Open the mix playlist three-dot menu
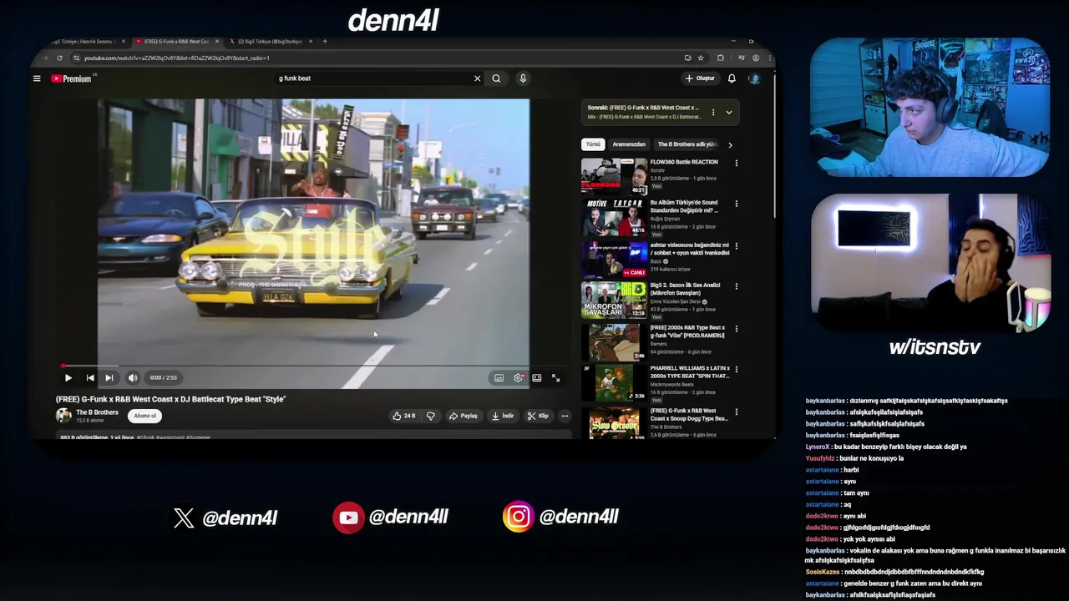The image size is (1069, 601). (x=713, y=112)
